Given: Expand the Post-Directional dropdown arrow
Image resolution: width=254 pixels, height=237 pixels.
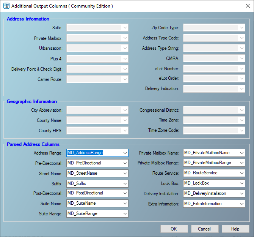Looking at the screenshot, I should 125,193.
